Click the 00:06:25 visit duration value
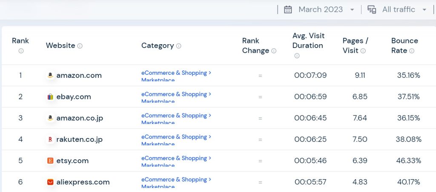The image size is (436, 192). coord(310,139)
